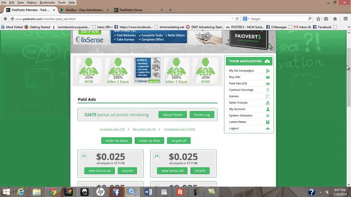Click the My Account person icon
The height and width of the screenshot is (197, 351).
tap(268, 109)
